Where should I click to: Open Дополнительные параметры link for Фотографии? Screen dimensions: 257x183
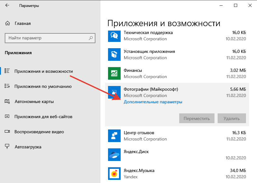[x=153, y=102]
